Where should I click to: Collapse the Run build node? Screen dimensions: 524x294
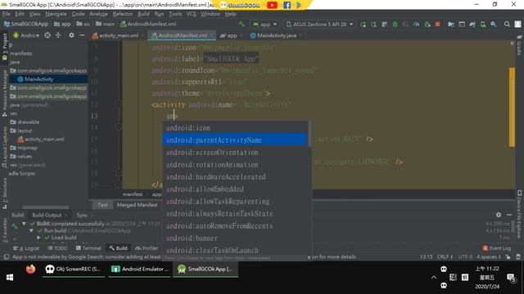click(x=31, y=230)
